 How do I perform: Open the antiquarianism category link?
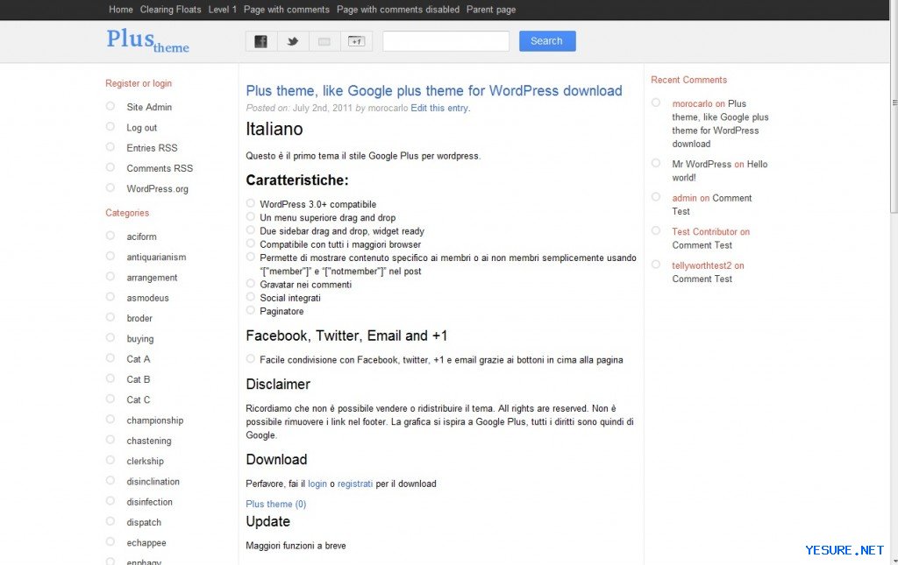[156, 258]
